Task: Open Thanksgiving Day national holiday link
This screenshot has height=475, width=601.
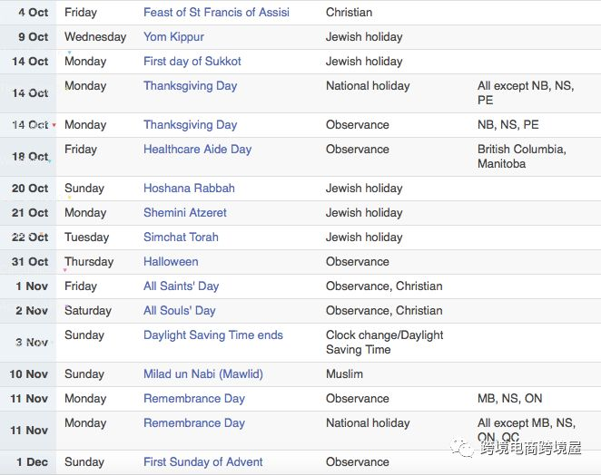Action: [x=190, y=86]
